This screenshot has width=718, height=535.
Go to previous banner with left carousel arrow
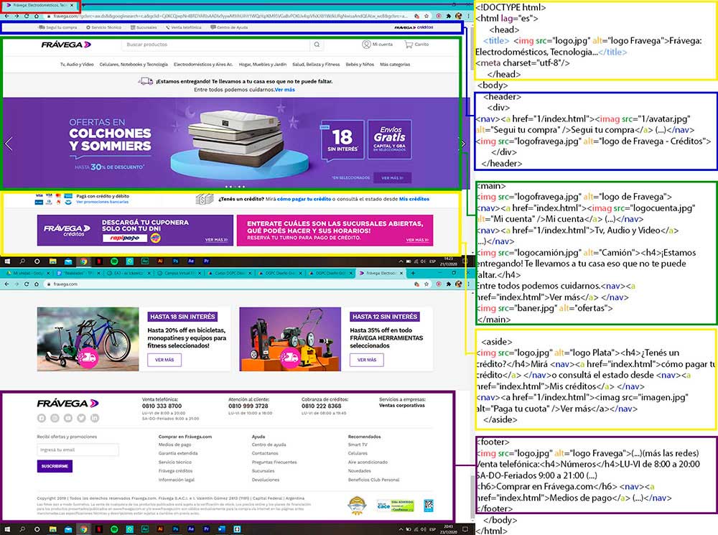point(9,144)
